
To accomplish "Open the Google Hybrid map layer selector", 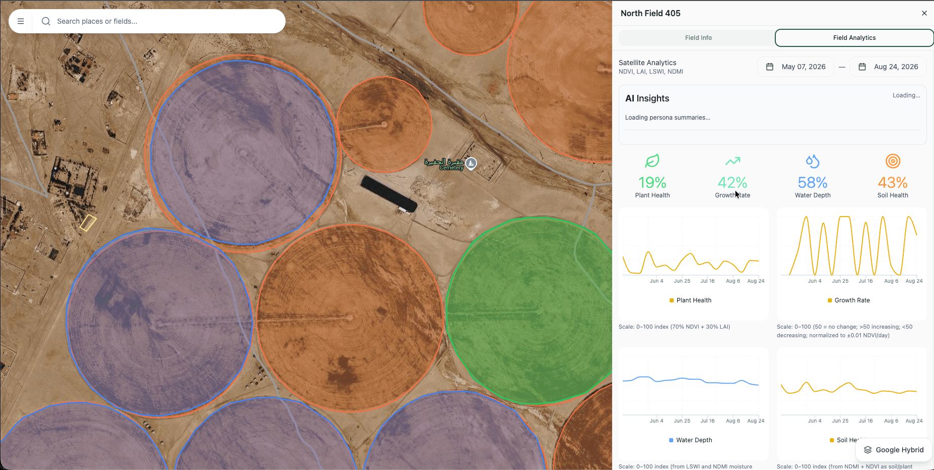I will coord(894,450).
